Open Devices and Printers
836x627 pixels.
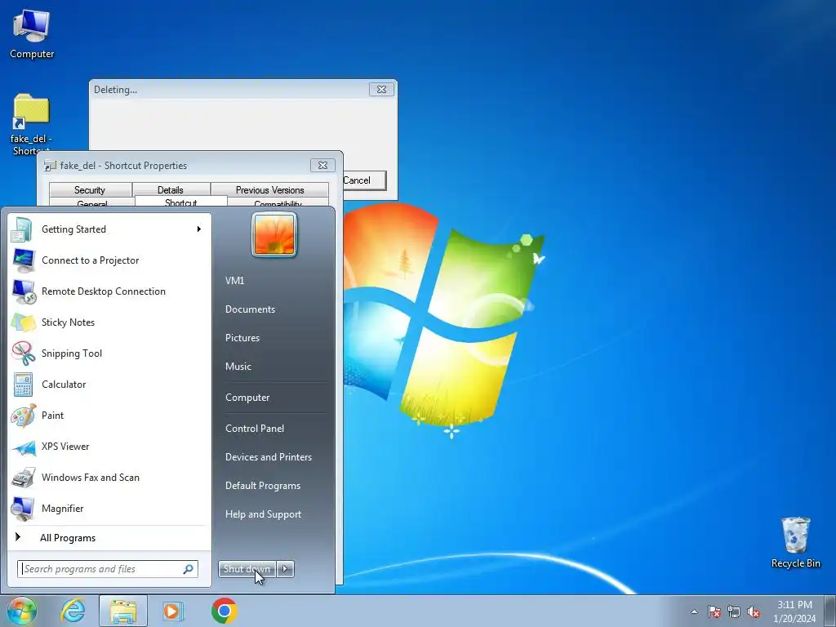tap(268, 457)
